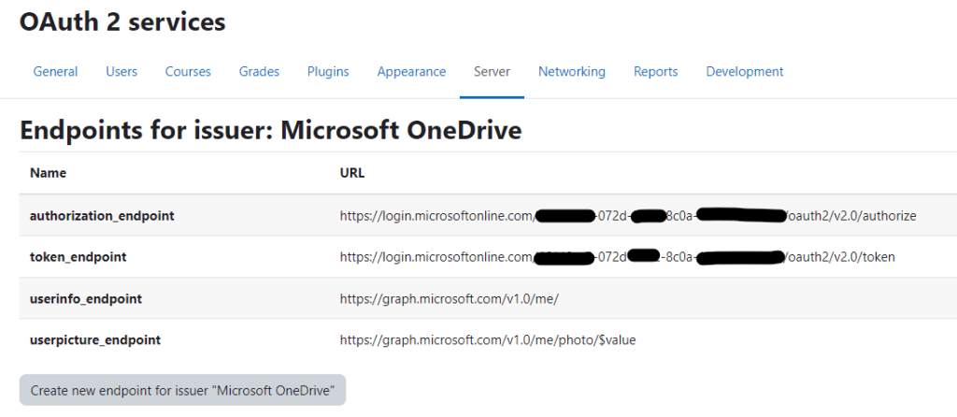
Task: Open the General tab
Action: [55, 72]
